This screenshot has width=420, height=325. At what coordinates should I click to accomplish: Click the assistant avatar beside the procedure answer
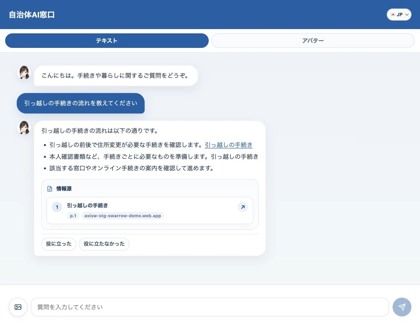[24, 127]
